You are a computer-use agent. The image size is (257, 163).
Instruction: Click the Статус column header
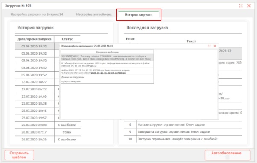point(67,39)
